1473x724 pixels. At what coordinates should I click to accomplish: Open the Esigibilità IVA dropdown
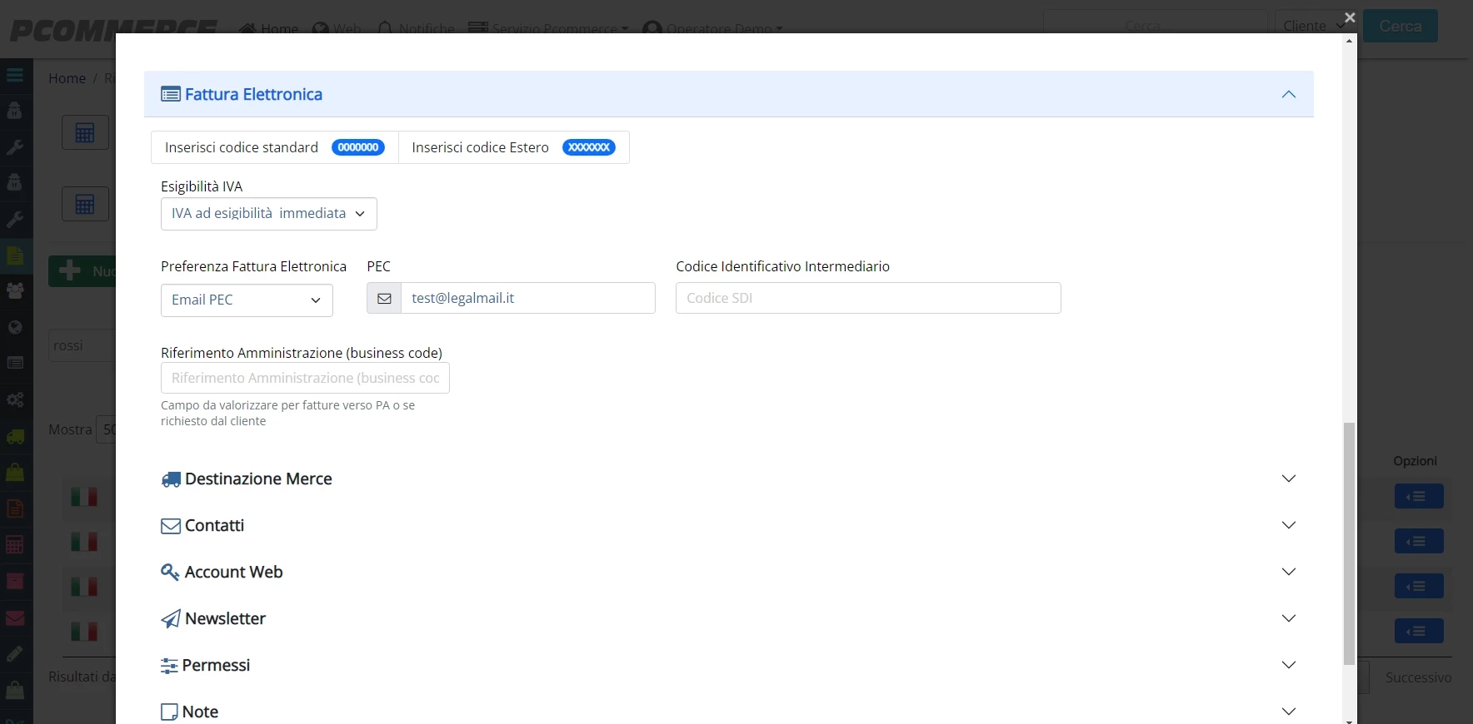tap(269, 214)
